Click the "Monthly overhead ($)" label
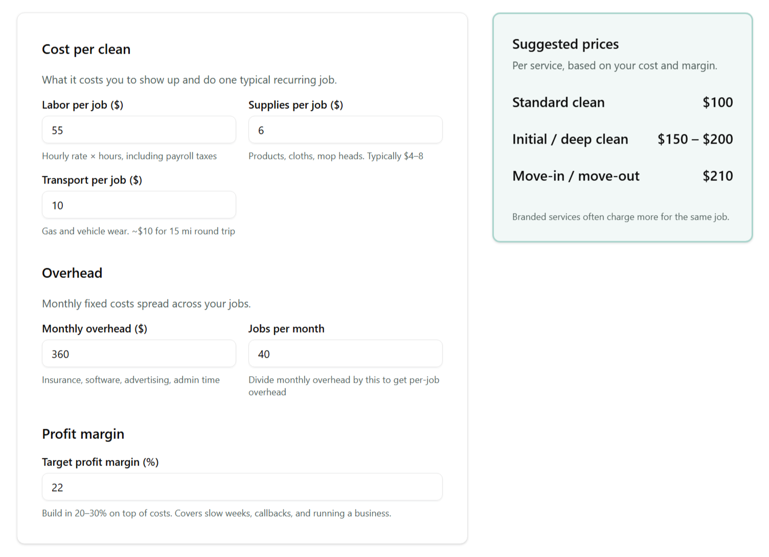Screen dimensions: 769x557 coord(95,329)
